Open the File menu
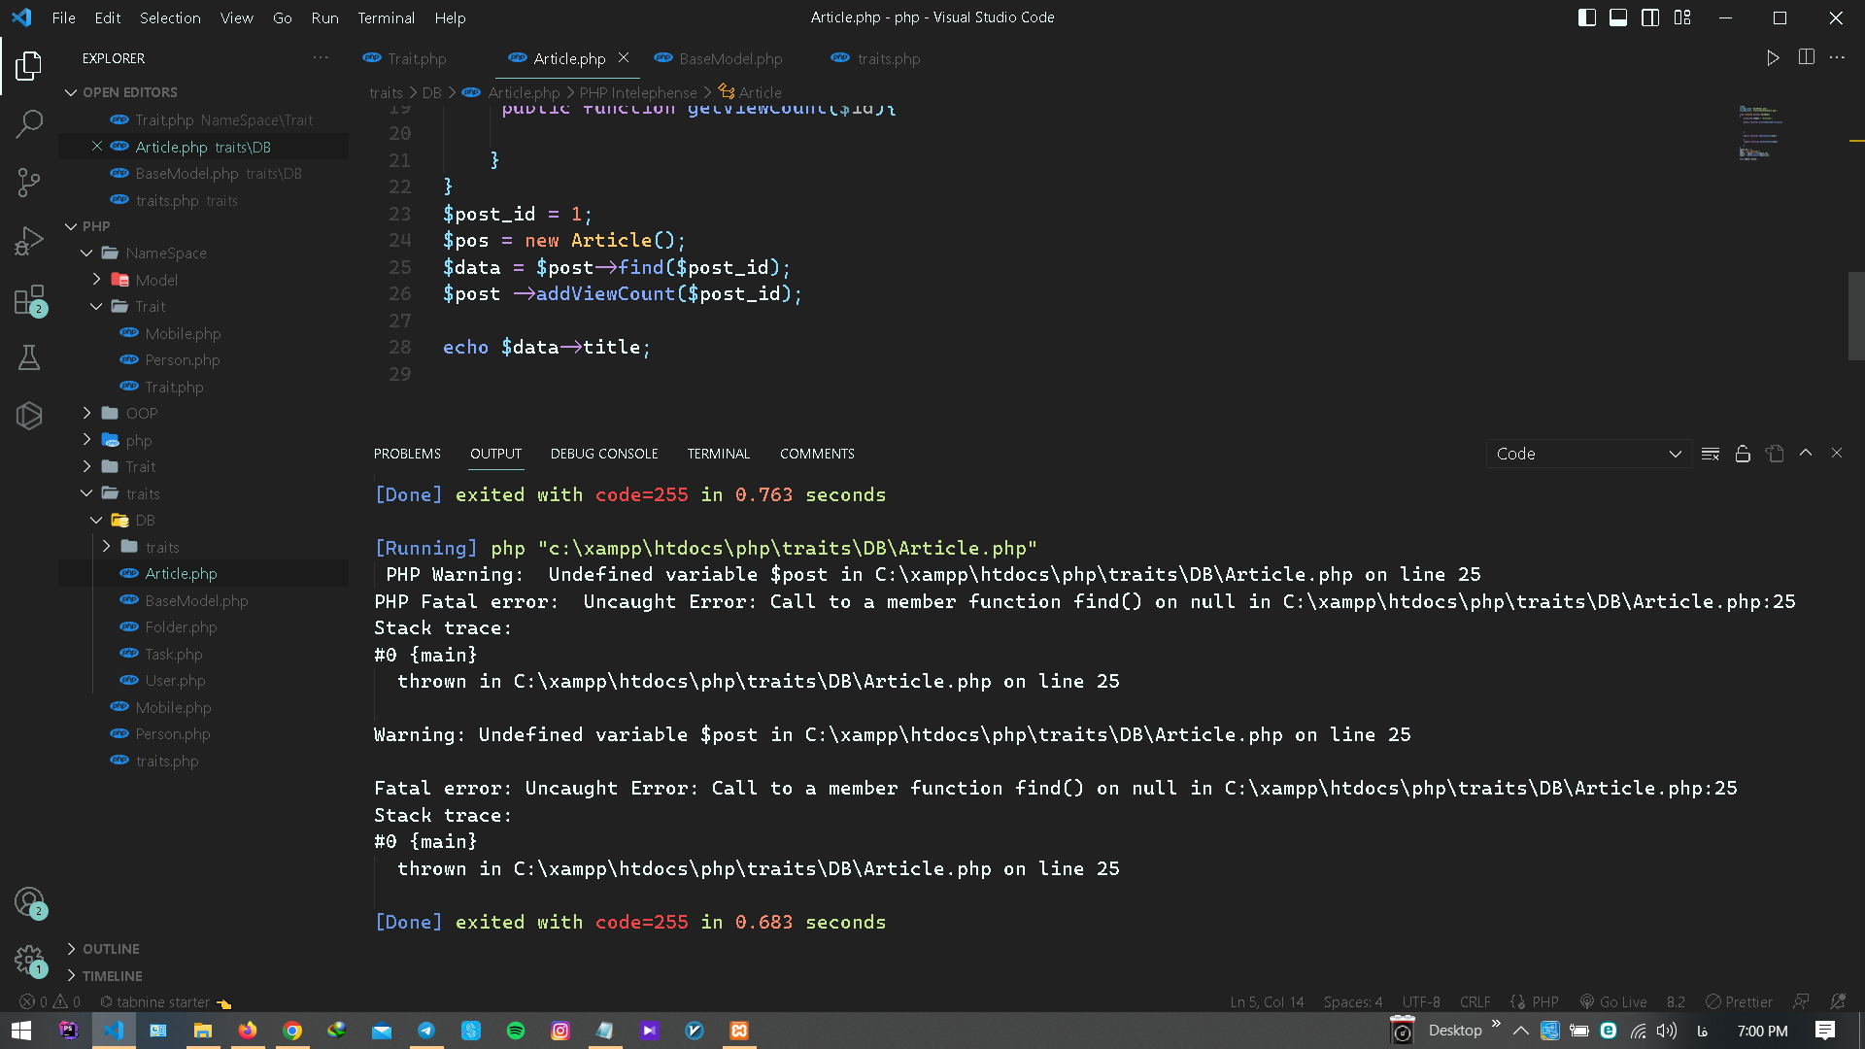 coord(63,17)
